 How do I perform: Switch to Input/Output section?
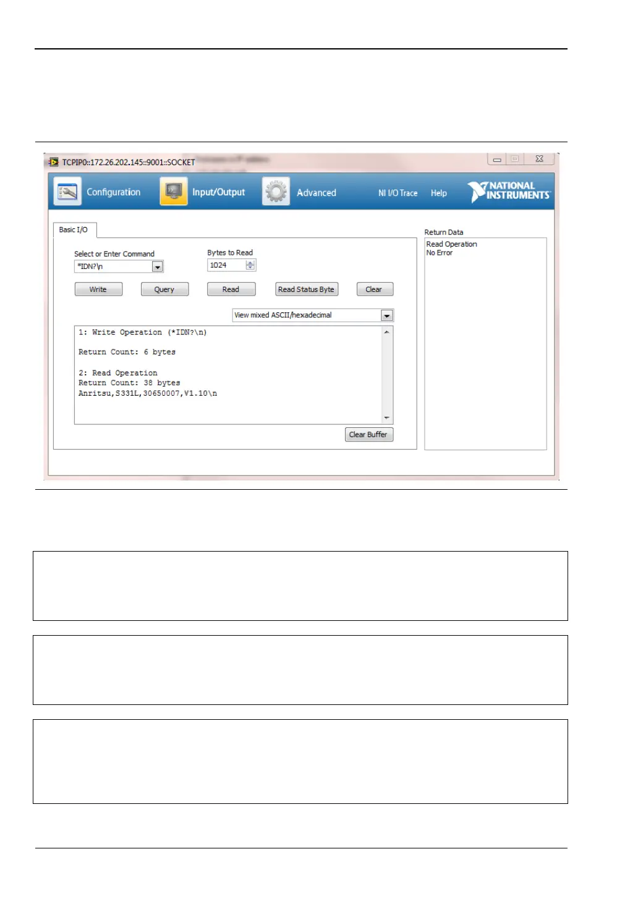(218, 192)
